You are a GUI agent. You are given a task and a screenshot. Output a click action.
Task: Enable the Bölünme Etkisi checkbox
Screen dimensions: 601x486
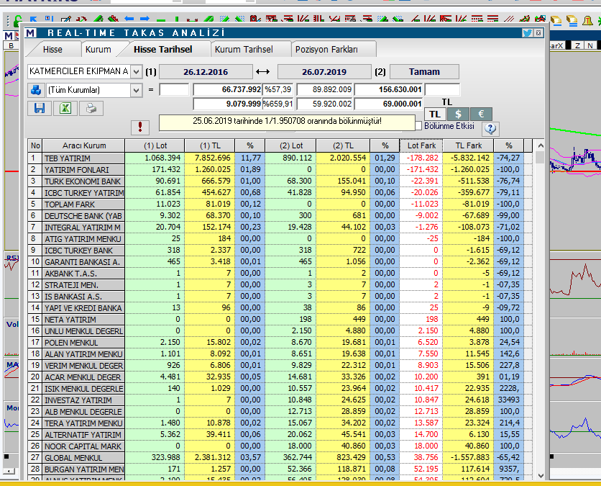(418, 126)
